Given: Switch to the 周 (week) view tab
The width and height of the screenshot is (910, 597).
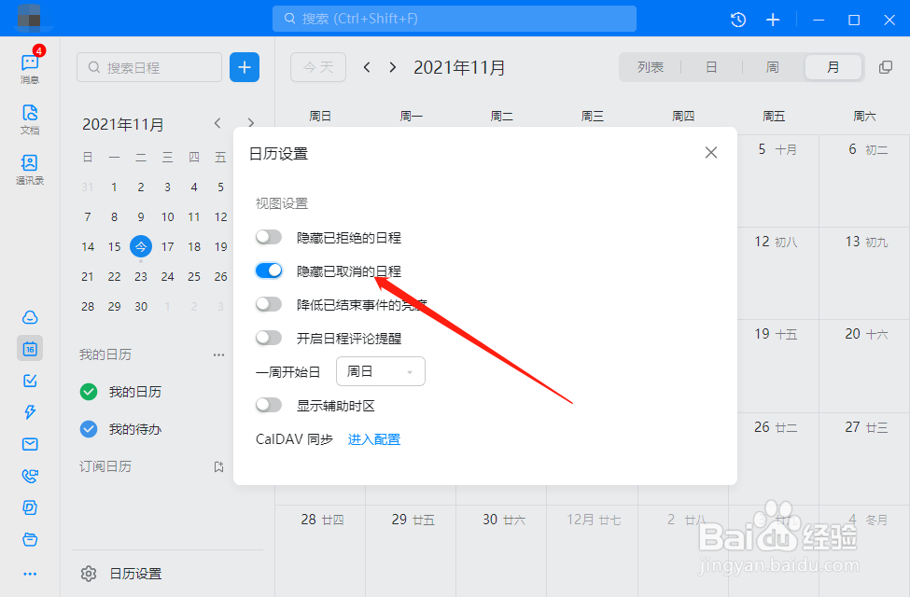Looking at the screenshot, I should point(772,67).
